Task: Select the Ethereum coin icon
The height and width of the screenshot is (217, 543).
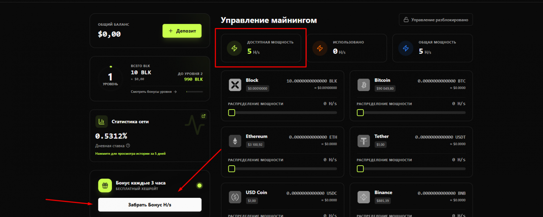Action: point(235,141)
